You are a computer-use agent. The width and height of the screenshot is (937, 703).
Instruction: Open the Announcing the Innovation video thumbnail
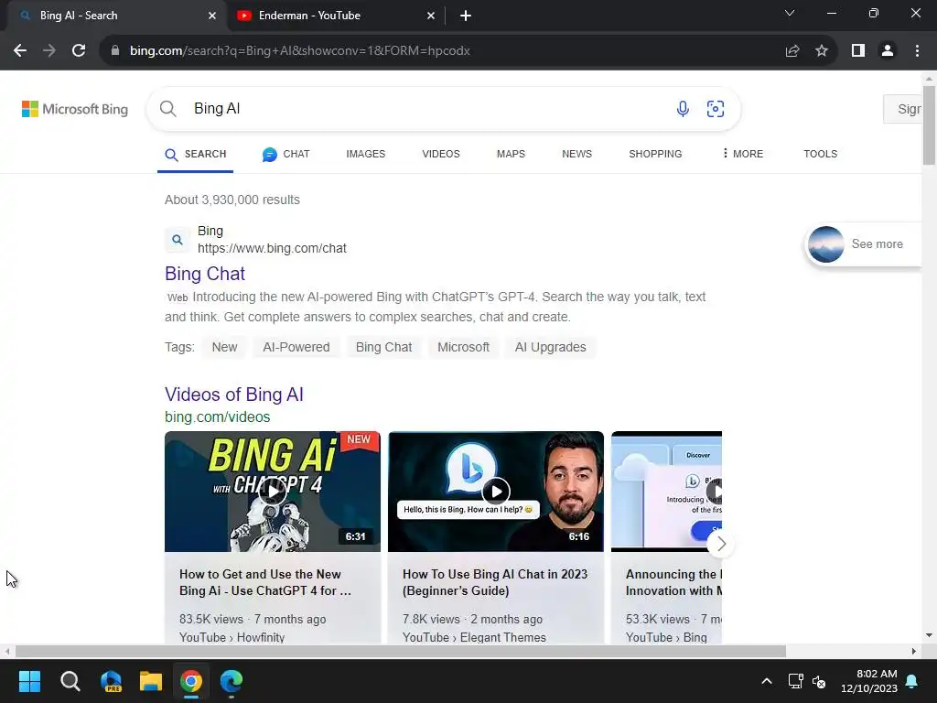pyautogui.click(x=666, y=492)
